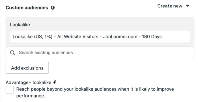Click 'All Website Visitors' in the audience chip
198x102 pixels.
pyautogui.click(x=78, y=37)
